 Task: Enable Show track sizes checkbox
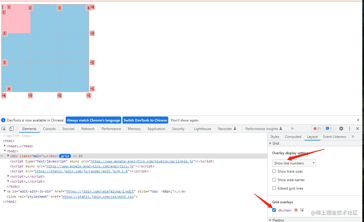274,171
